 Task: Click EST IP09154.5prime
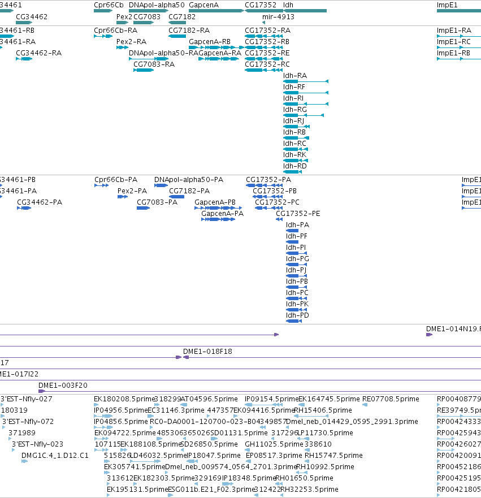point(271,399)
